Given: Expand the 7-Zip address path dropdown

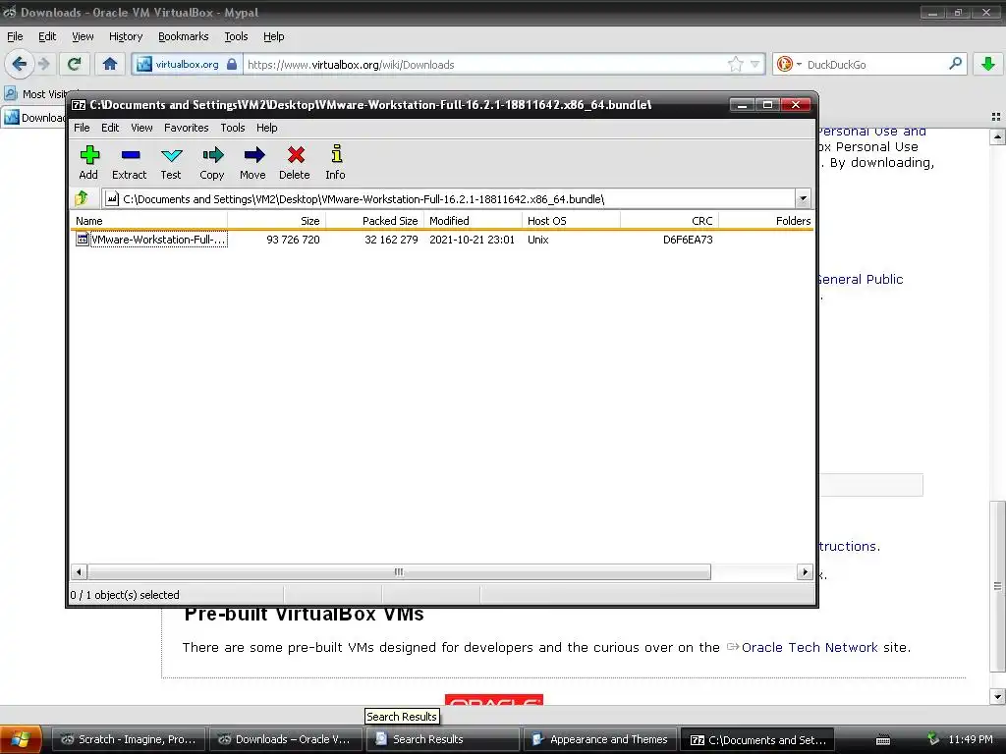Looking at the screenshot, I should [803, 198].
